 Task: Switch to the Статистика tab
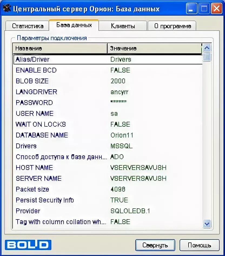[27, 26]
